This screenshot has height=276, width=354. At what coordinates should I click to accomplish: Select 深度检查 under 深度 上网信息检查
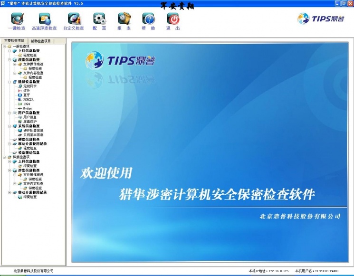pos(30,166)
